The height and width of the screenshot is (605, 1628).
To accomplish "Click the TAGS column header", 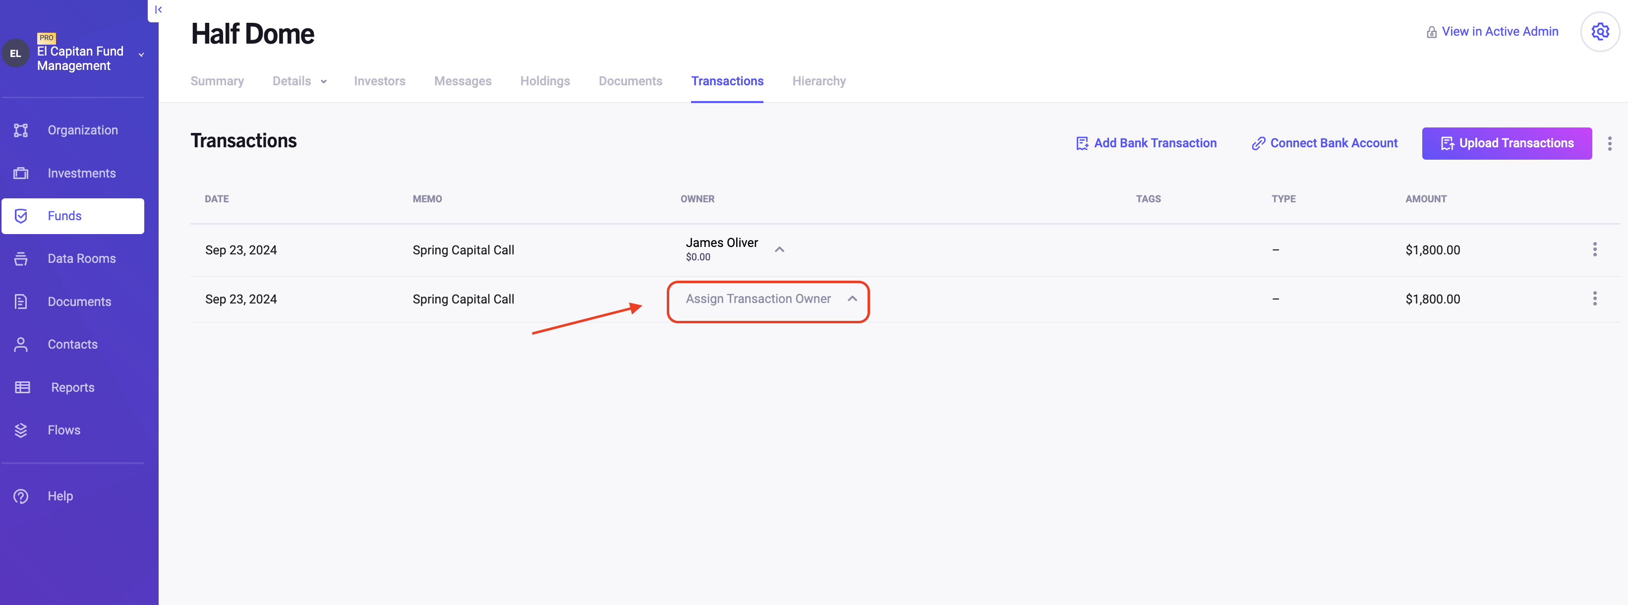I will pyautogui.click(x=1148, y=199).
